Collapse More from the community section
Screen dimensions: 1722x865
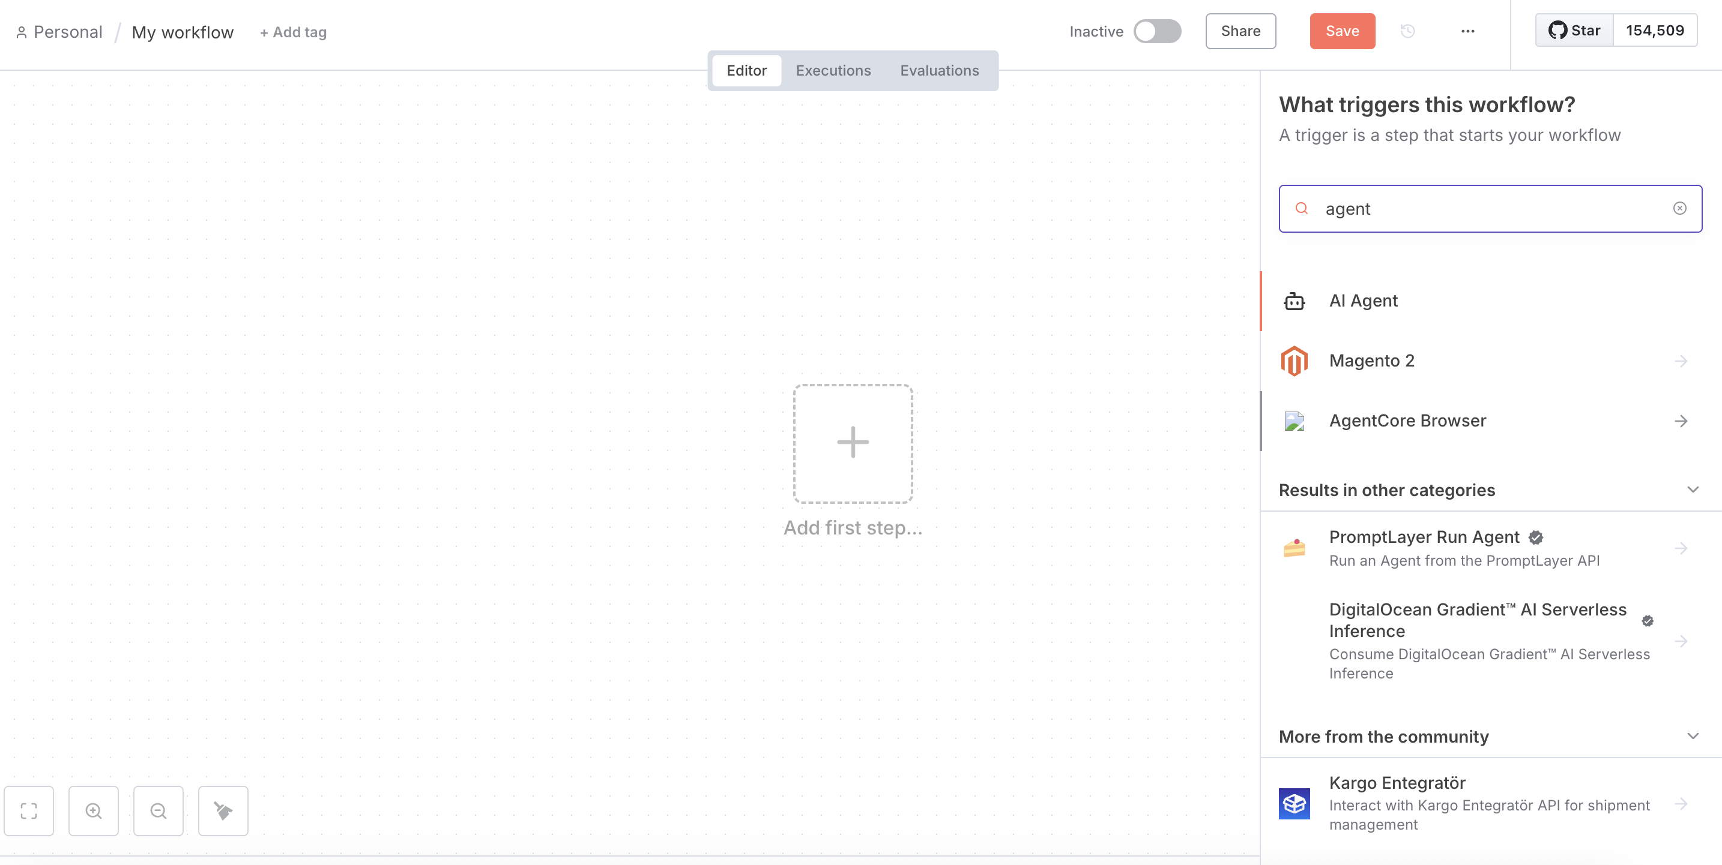click(1692, 736)
